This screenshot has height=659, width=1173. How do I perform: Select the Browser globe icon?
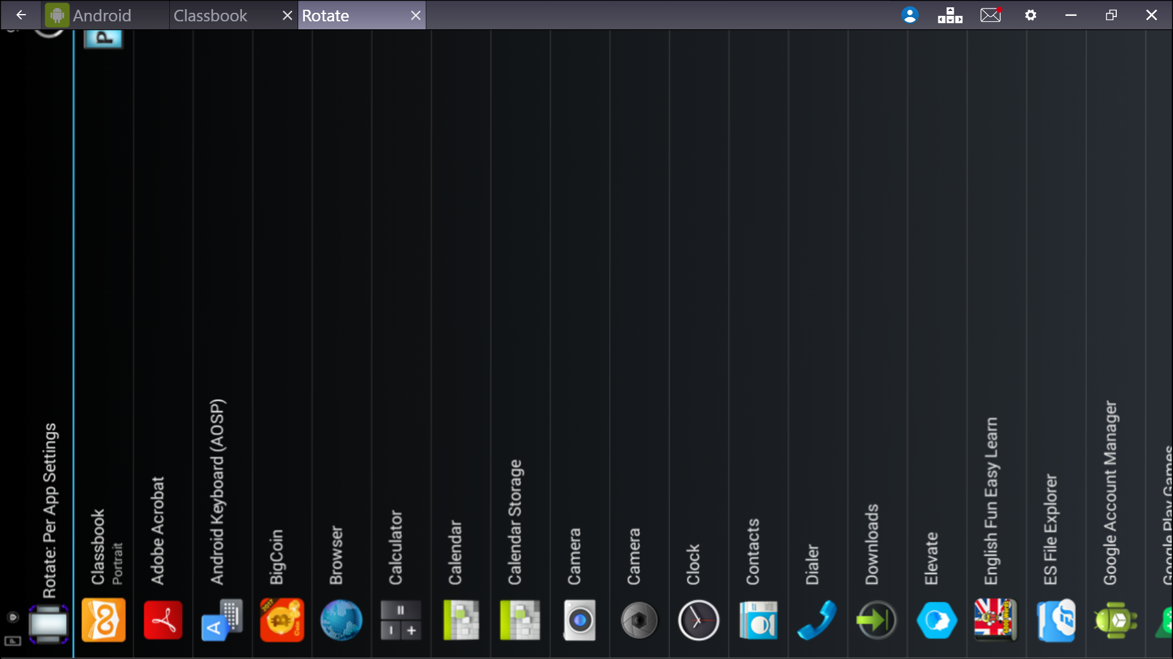pos(341,620)
